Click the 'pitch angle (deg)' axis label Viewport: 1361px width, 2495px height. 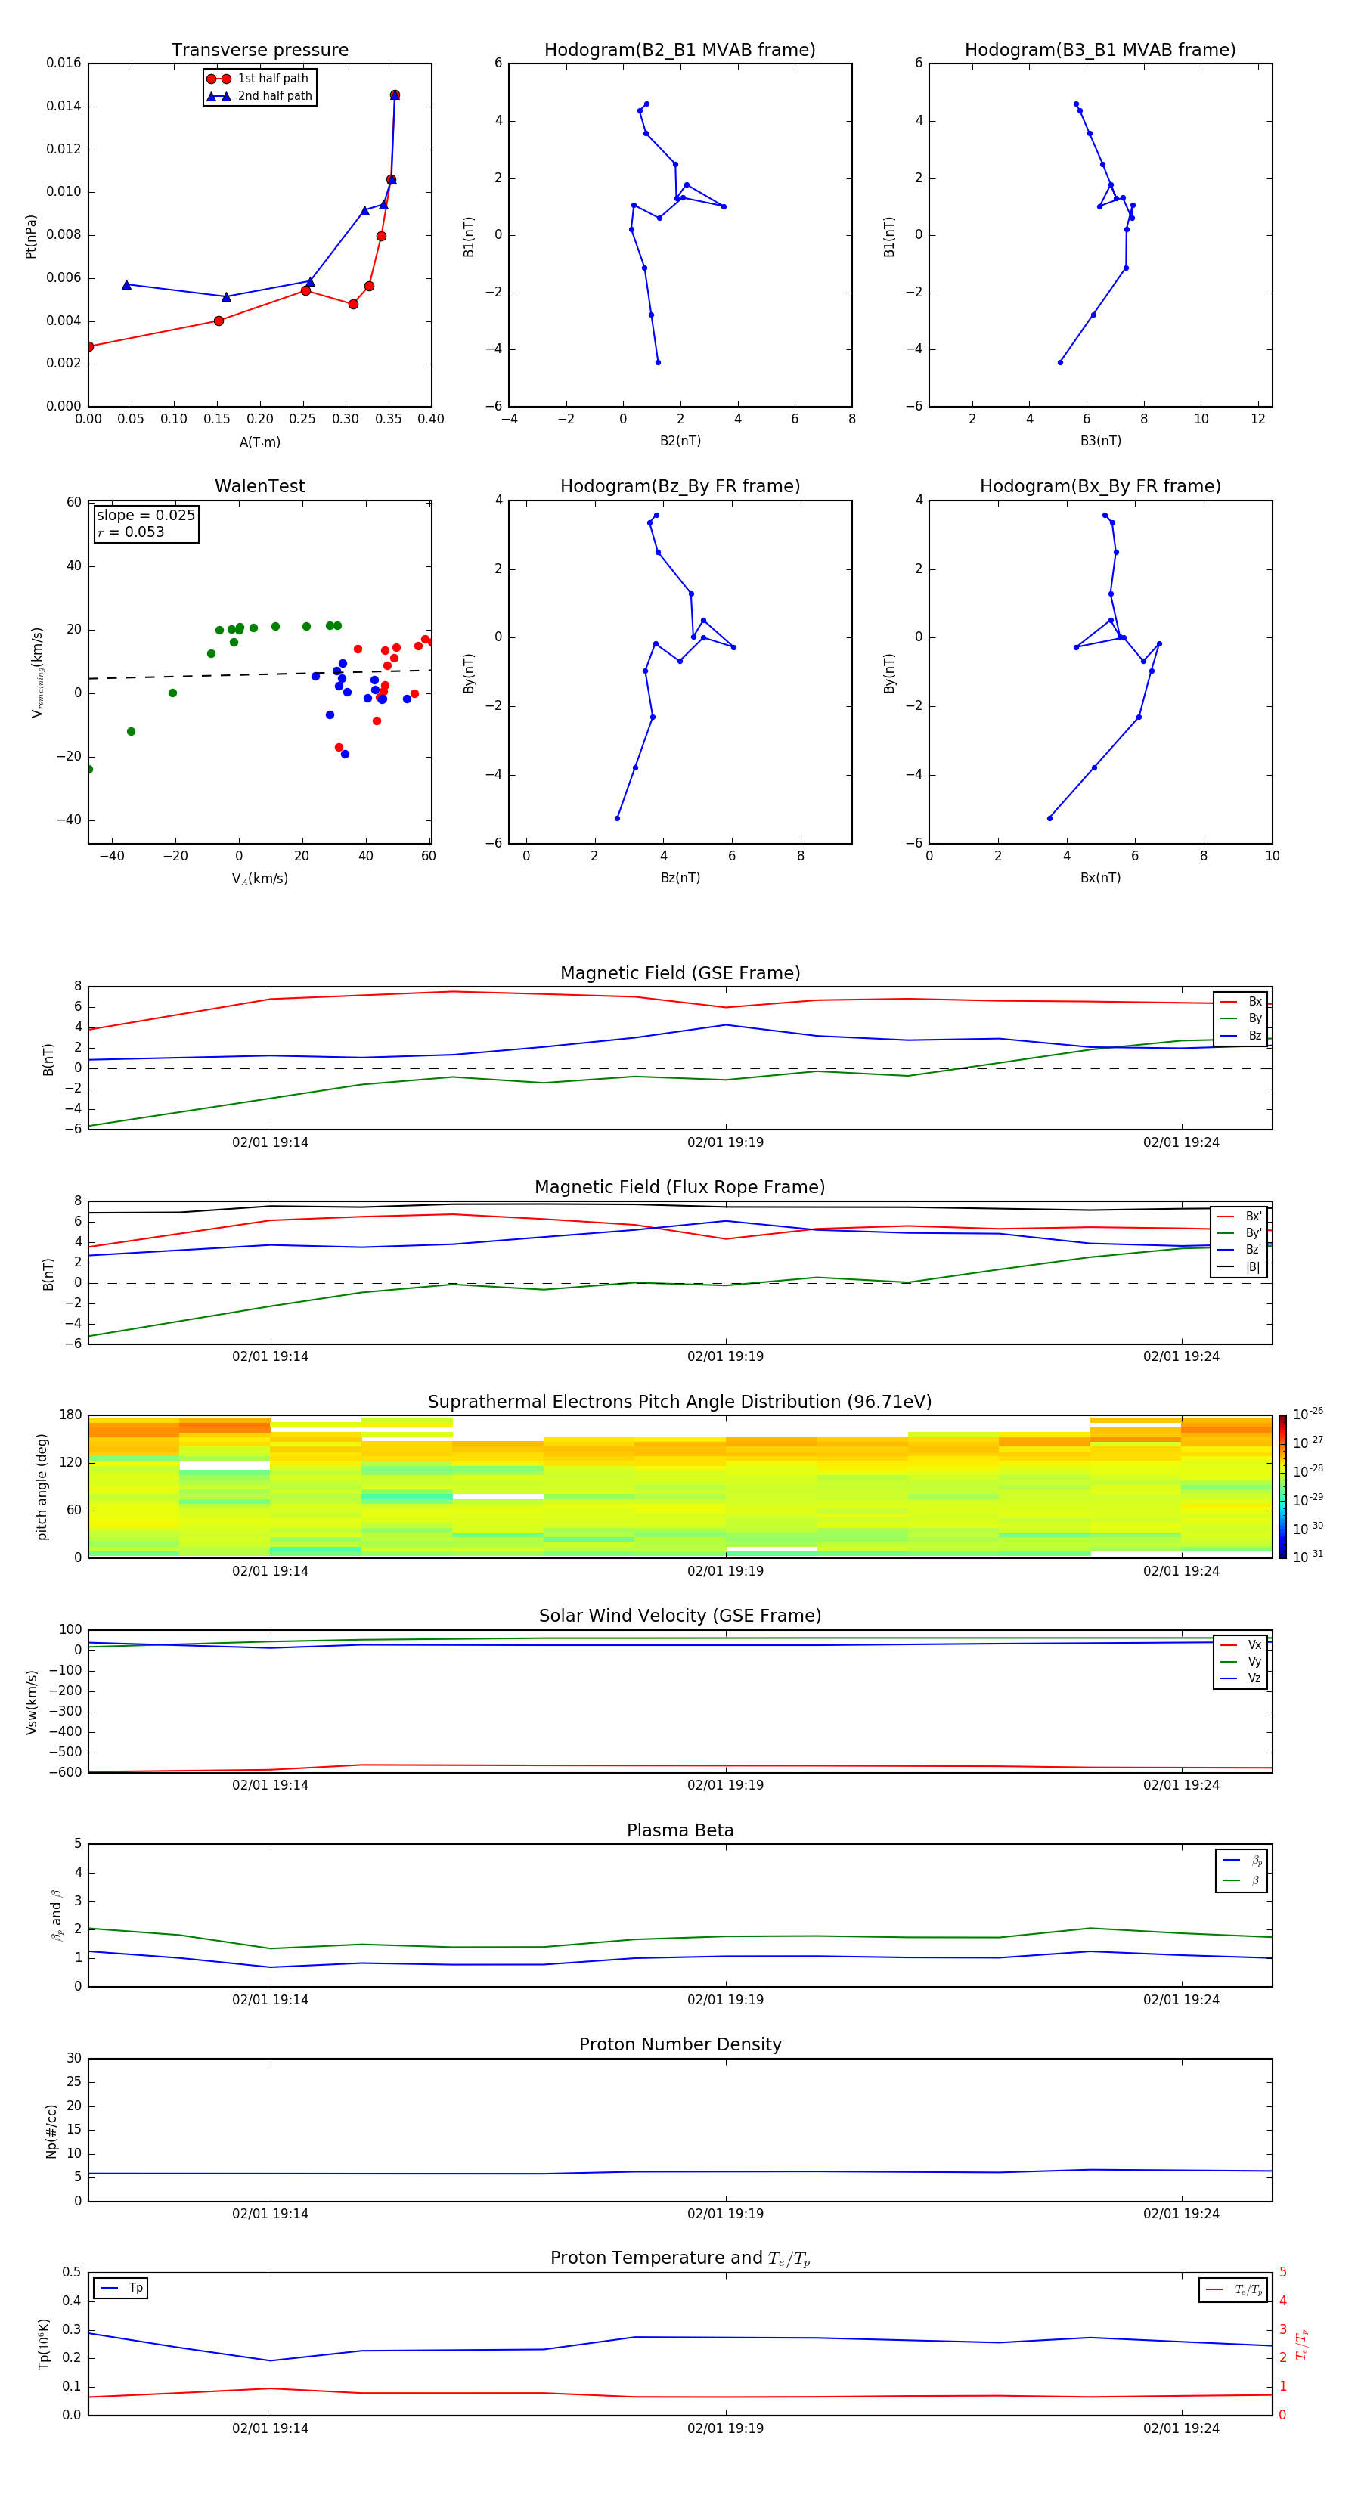[x=42, y=1486]
